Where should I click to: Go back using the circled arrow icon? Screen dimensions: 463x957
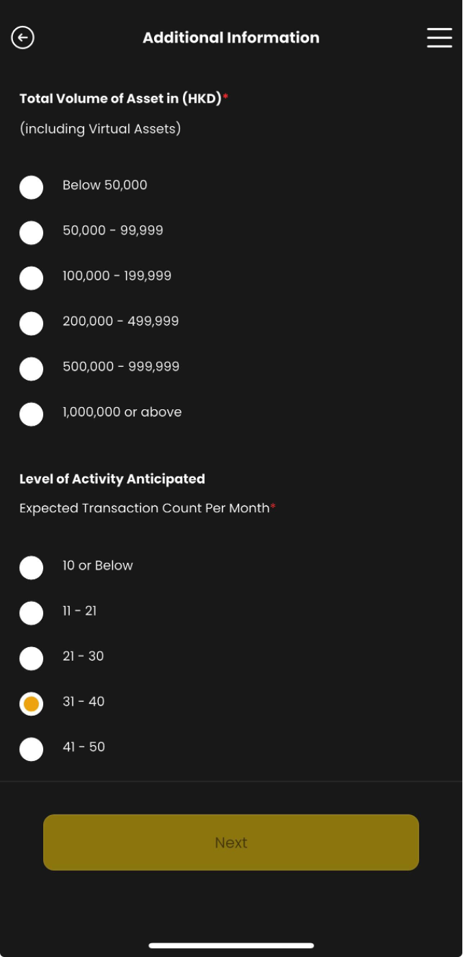tap(23, 38)
